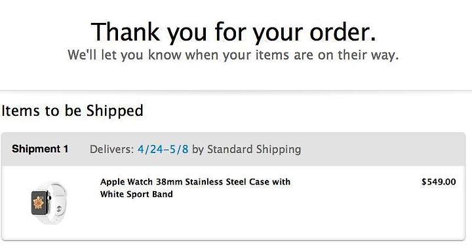This screenshot has height=246, width=472.
Task: Click the word Shipped in the section heading
Action: click(x=115, y=111)
